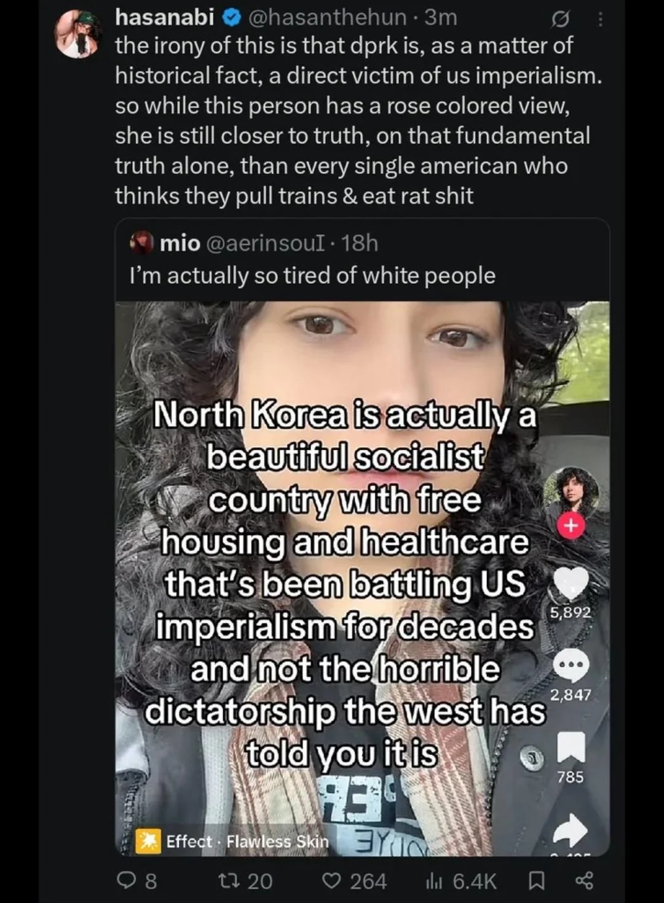Open the three-dot more options menu
The height and width of the screenshot is (903, 664).
pos(600,20)
